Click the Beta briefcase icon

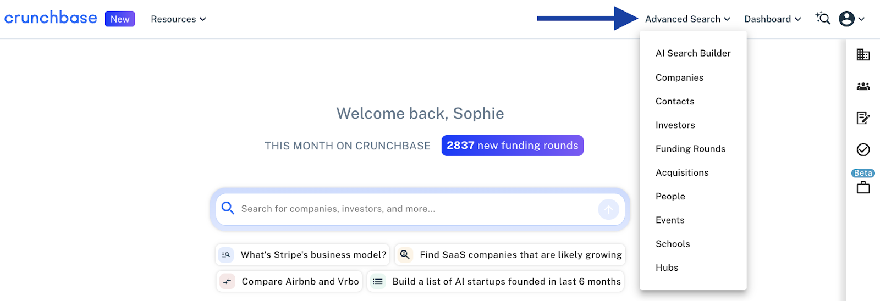tap(863, 187)
